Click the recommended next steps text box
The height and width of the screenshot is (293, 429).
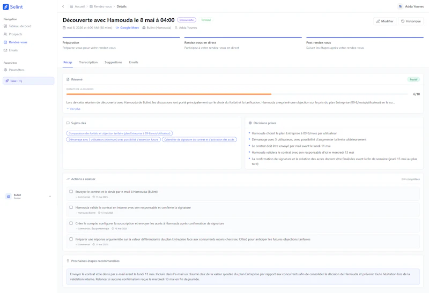point(243,276)
